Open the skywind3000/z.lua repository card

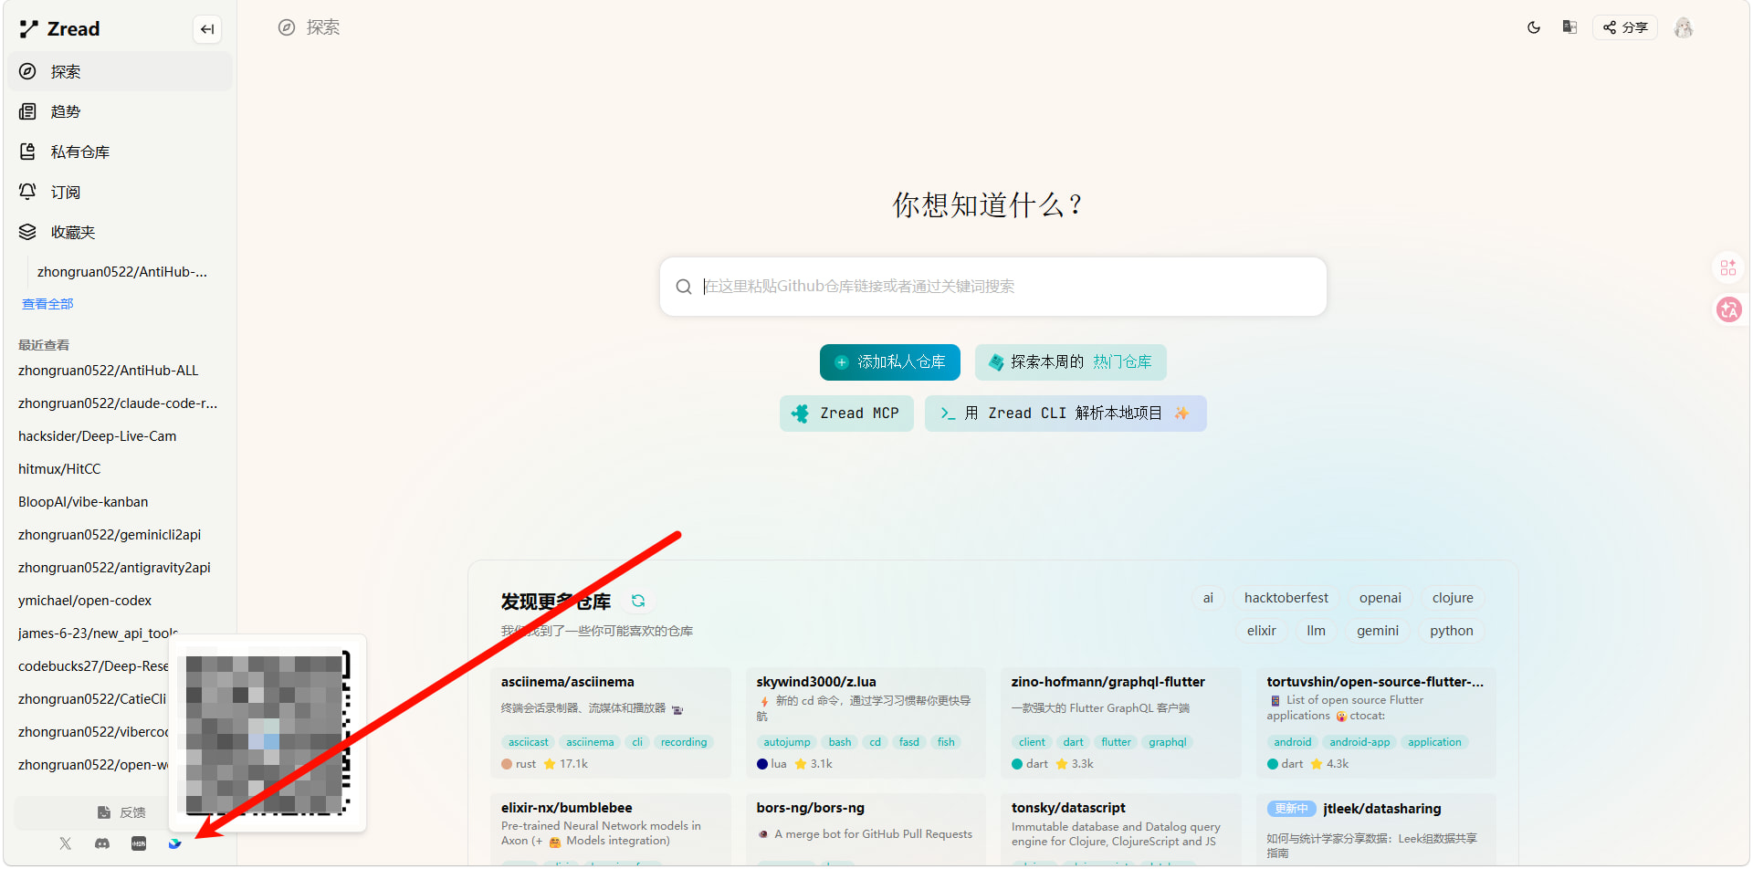click(866, 723)
